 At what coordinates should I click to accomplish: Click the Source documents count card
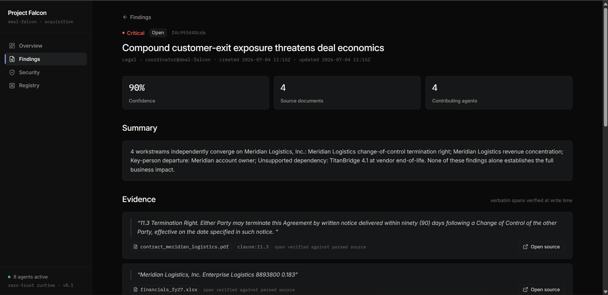click(x=347, y=93)
